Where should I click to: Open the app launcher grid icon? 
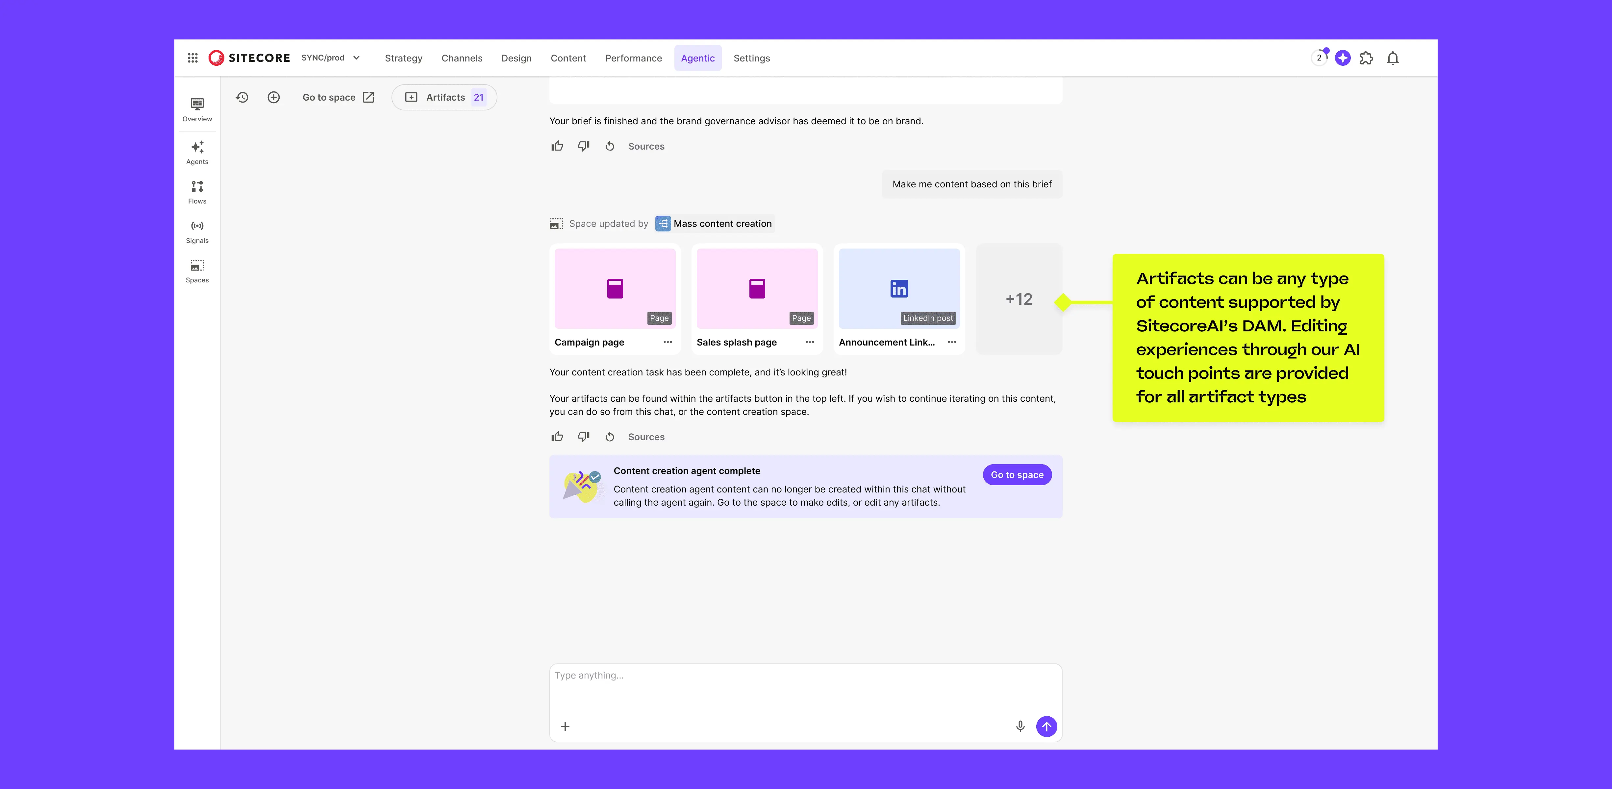tap(193, 58)
